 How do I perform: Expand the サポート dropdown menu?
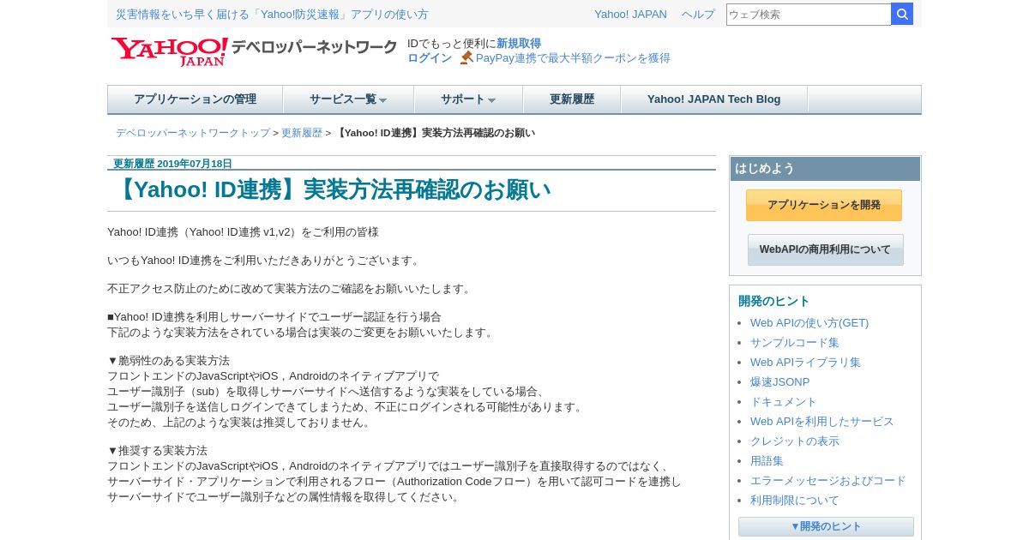click(x=468, y=99)
